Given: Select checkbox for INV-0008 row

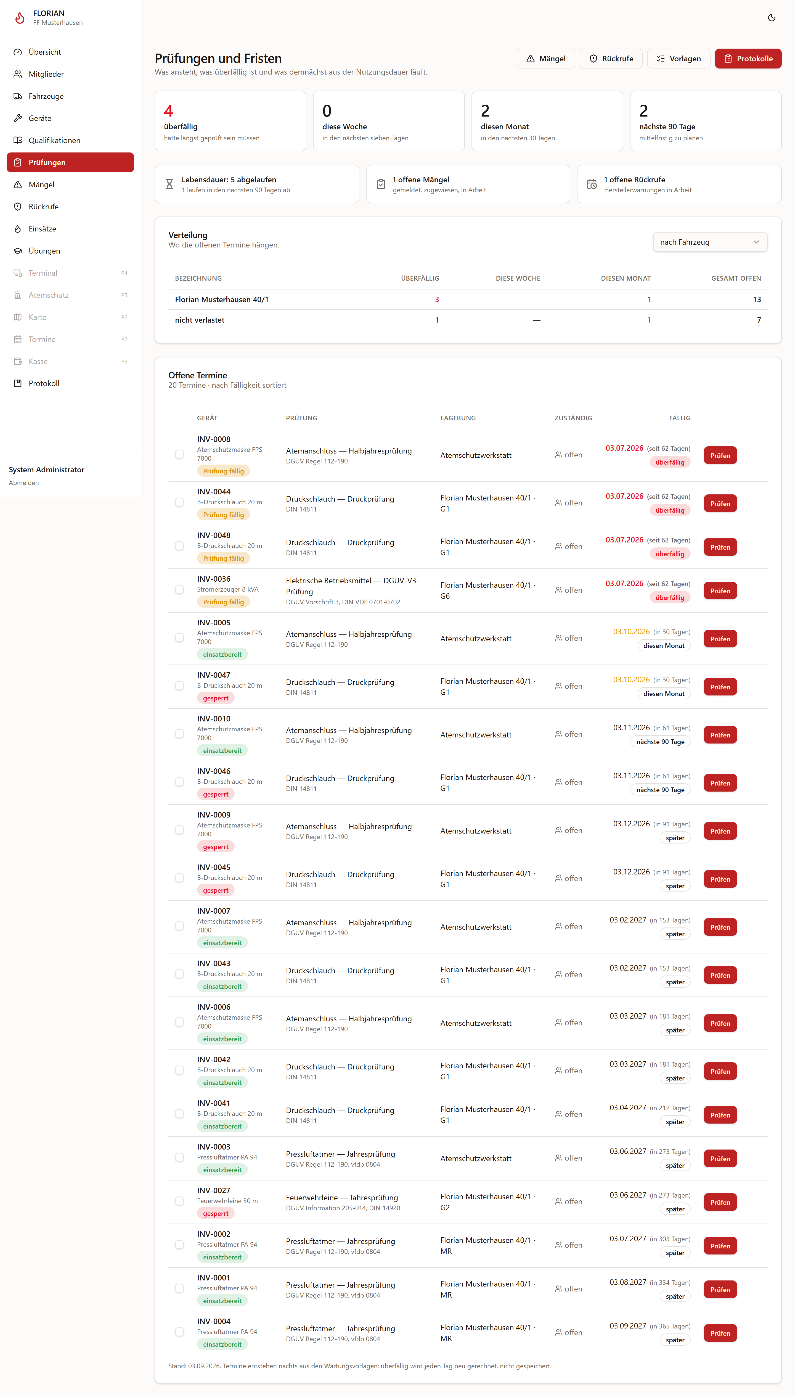Looking at the screenshot, I should click(x=179, y=455).
